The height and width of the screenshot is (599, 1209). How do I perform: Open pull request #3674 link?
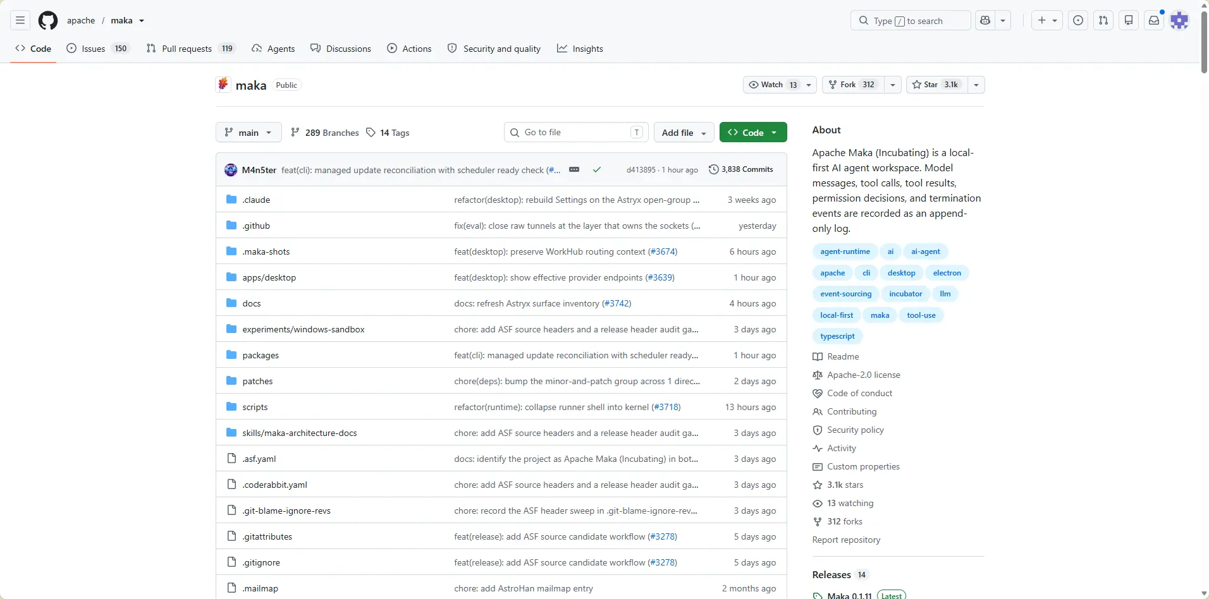[663, 251]
